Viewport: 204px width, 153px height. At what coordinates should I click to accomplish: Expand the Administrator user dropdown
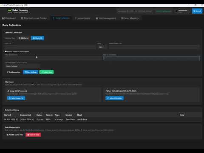[x=182, y=11]
